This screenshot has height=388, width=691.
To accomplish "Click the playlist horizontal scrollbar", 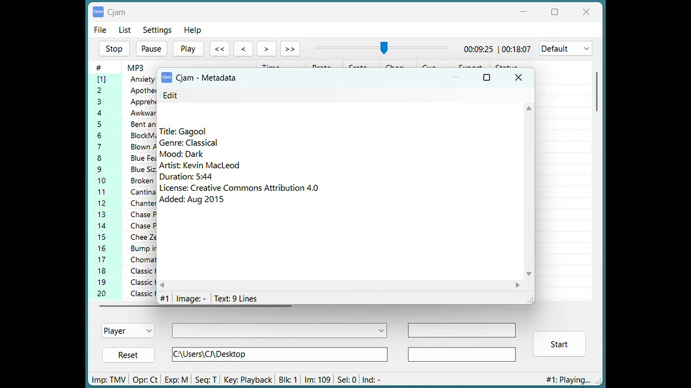I will pos(195,306).
